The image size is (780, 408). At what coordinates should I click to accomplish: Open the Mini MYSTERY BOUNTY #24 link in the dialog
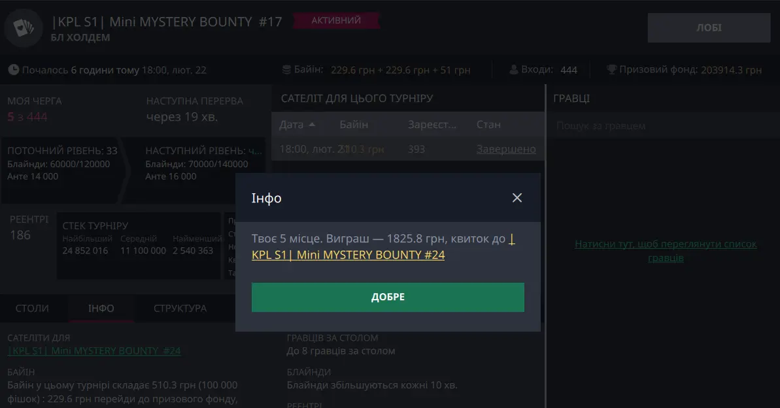point(348,255)
